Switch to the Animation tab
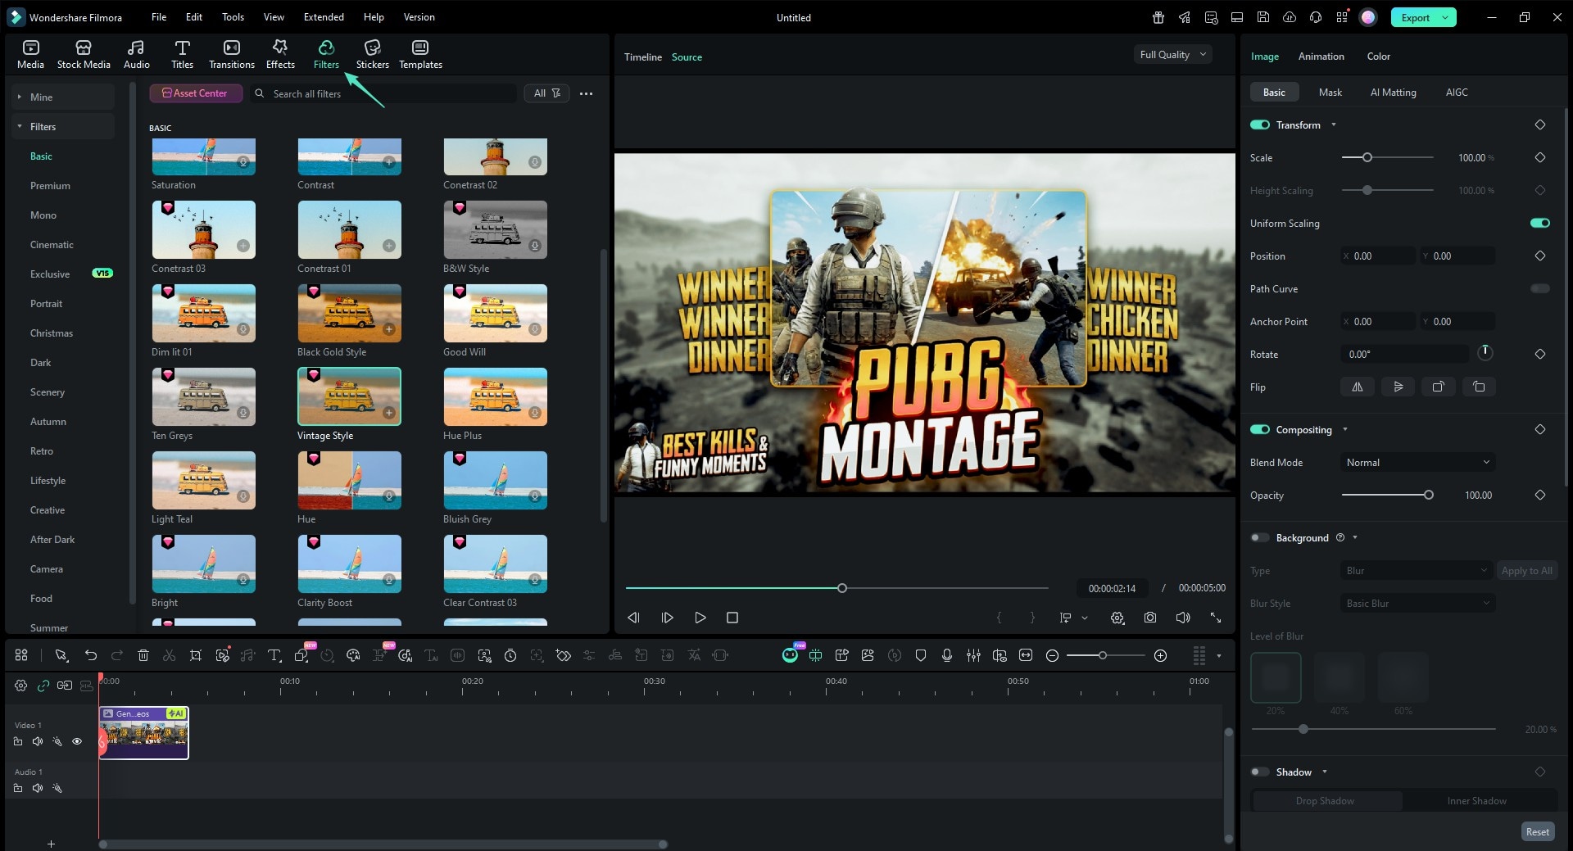 point(1320,56)
